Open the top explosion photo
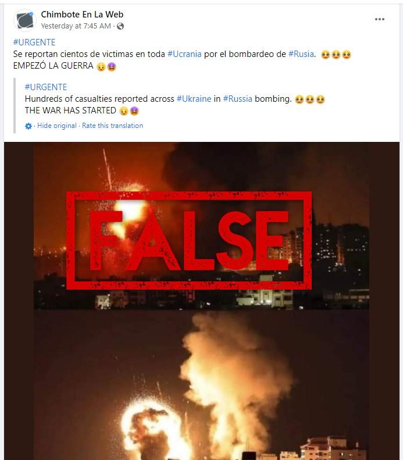Image resolution: width=403 pixels, height=460 pixels. point(201,226)
